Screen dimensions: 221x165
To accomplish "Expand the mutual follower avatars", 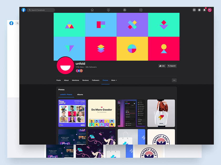I will (x=78, y=71).
